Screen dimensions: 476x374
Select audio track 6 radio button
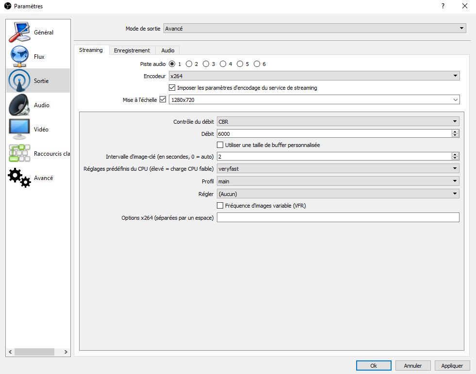point(257,64)
